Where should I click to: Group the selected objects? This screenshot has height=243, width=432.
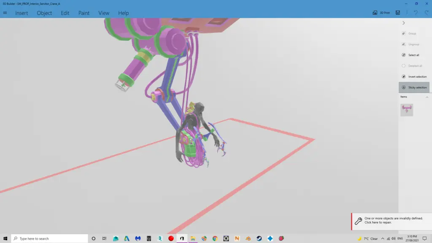tap(410, 33)
